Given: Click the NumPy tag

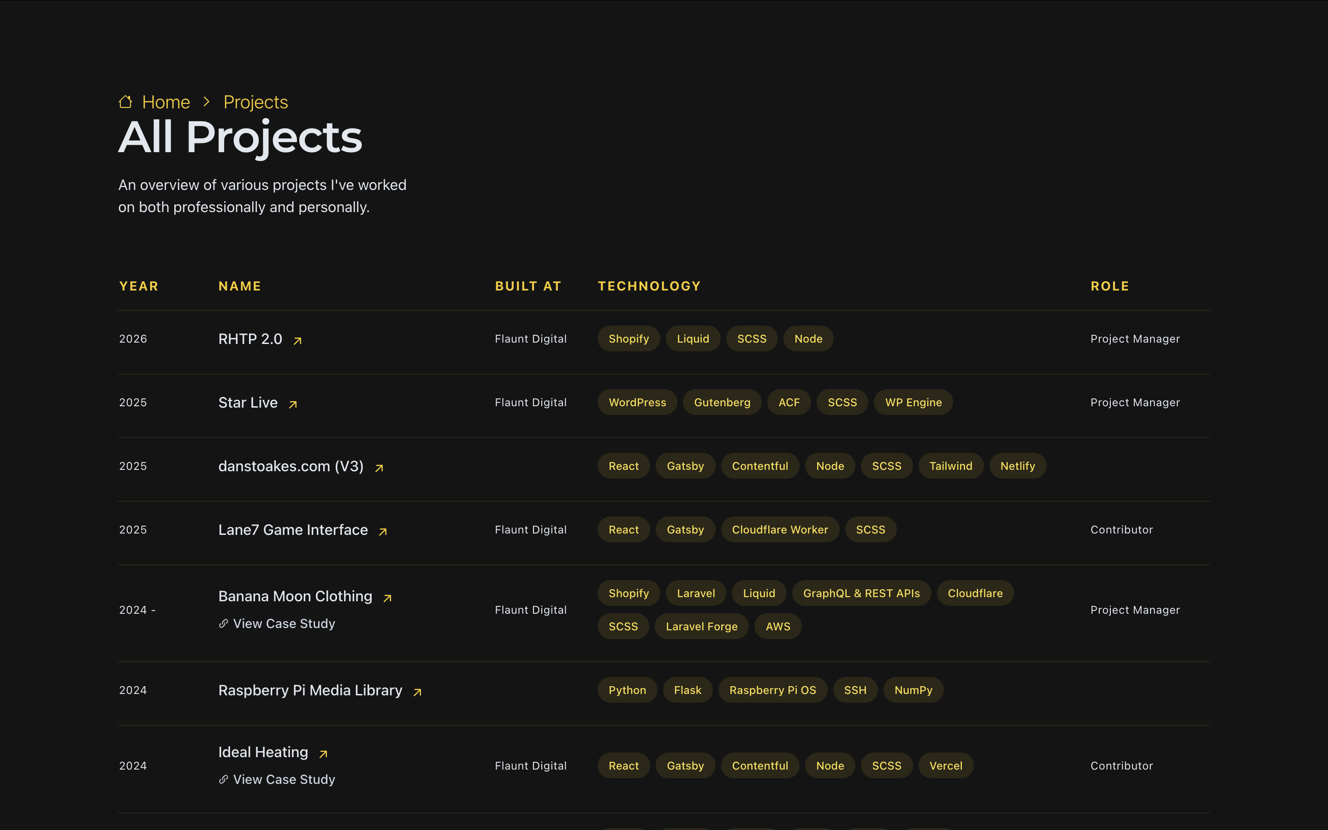Looking at the screenshot, I should coord(913,690).
